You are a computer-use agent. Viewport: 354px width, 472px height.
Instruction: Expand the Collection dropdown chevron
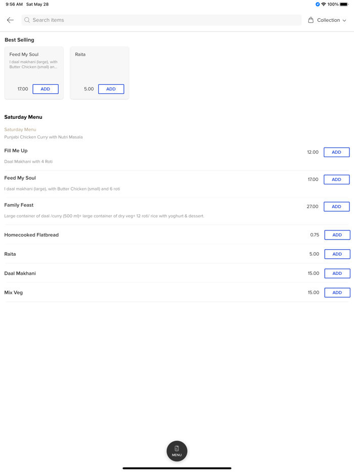coord(344,21)
